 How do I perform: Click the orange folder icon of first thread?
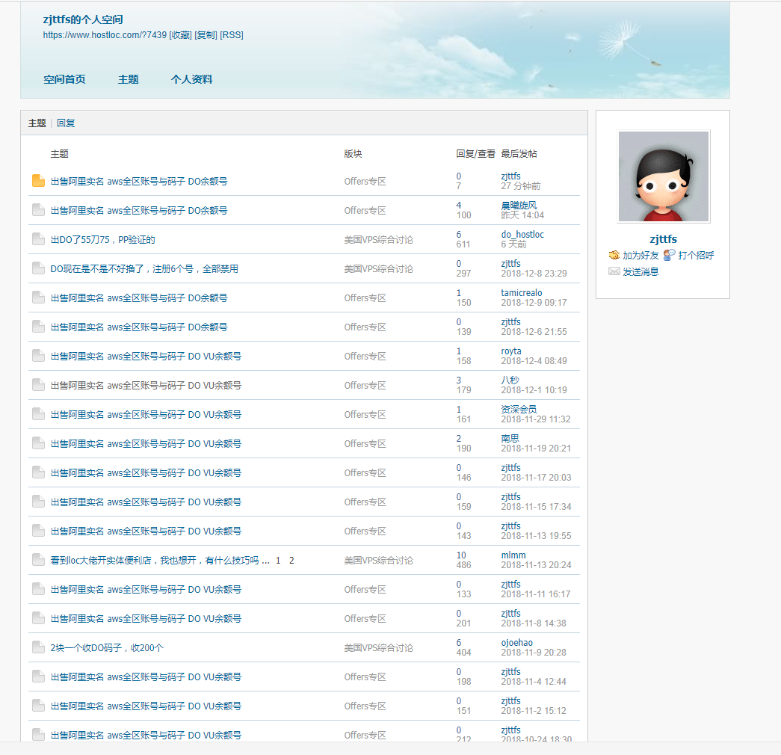tap(38, 181)
